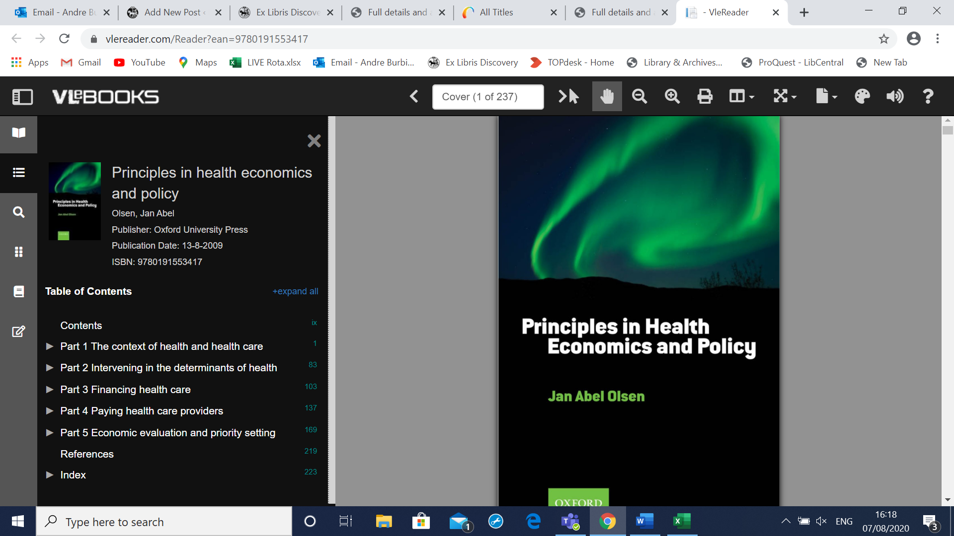Open the page layout dropdown
The height and width of the screenshot is (536, 954).
click(x=741, y=96)
